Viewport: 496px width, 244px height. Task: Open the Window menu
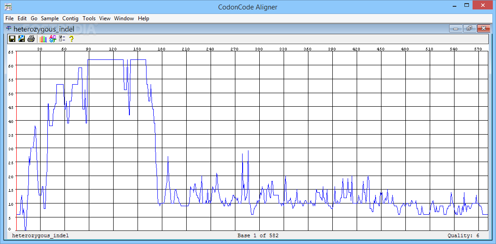124,18
